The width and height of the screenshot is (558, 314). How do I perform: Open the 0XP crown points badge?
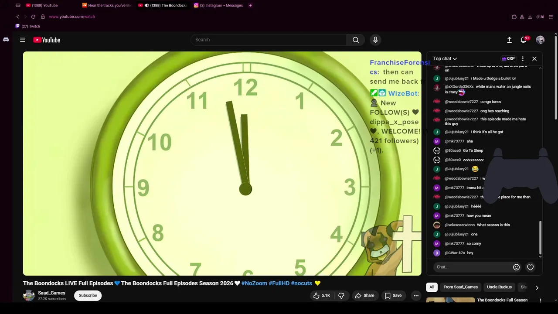508,58
